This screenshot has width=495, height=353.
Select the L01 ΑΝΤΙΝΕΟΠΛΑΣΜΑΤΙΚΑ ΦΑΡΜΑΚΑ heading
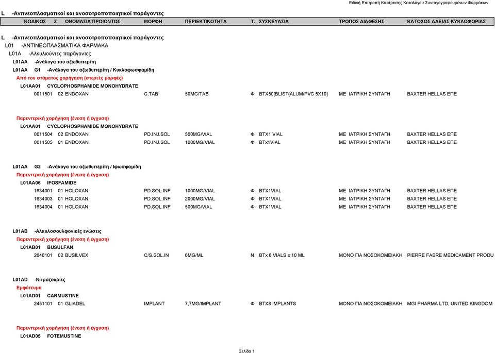pyautogui.click(x=57, y=45)
